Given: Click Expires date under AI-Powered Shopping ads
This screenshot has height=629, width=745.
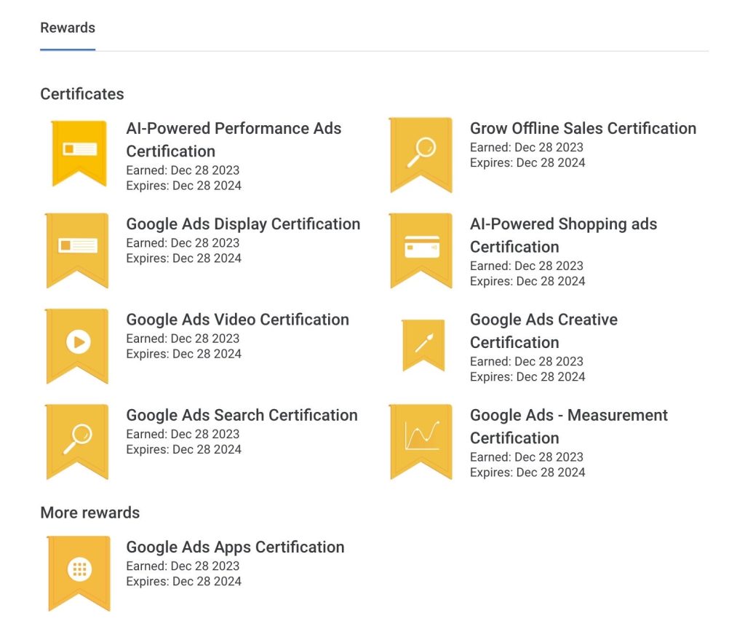Looking at the screenshot, I should click(x=527, y=281).
